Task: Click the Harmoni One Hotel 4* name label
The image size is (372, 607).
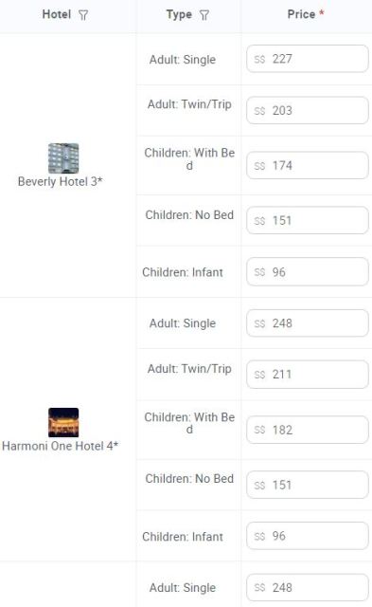Action: [61, 446]
